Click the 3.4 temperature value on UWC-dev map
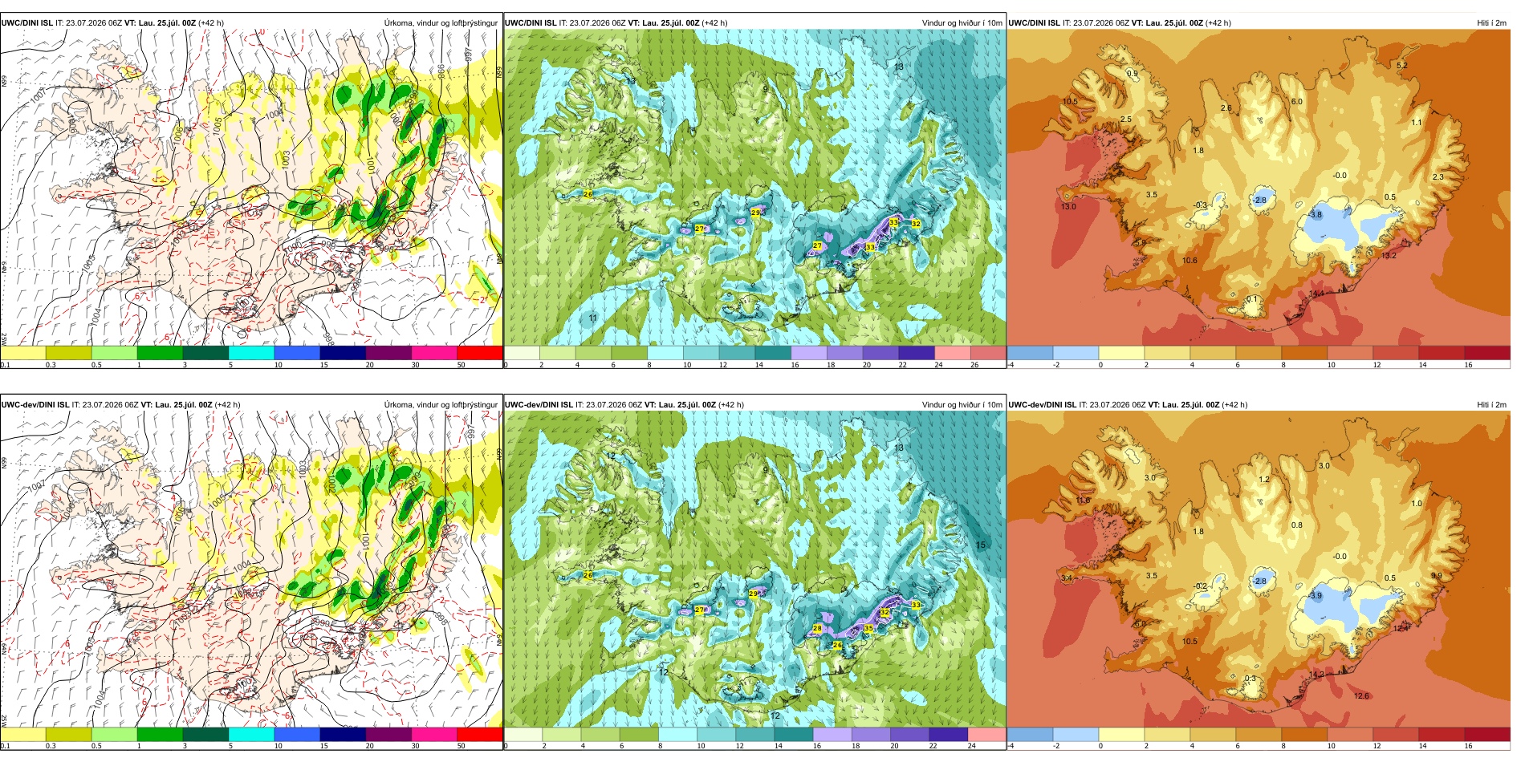The image size is (1525, 762). [1067, 578]
